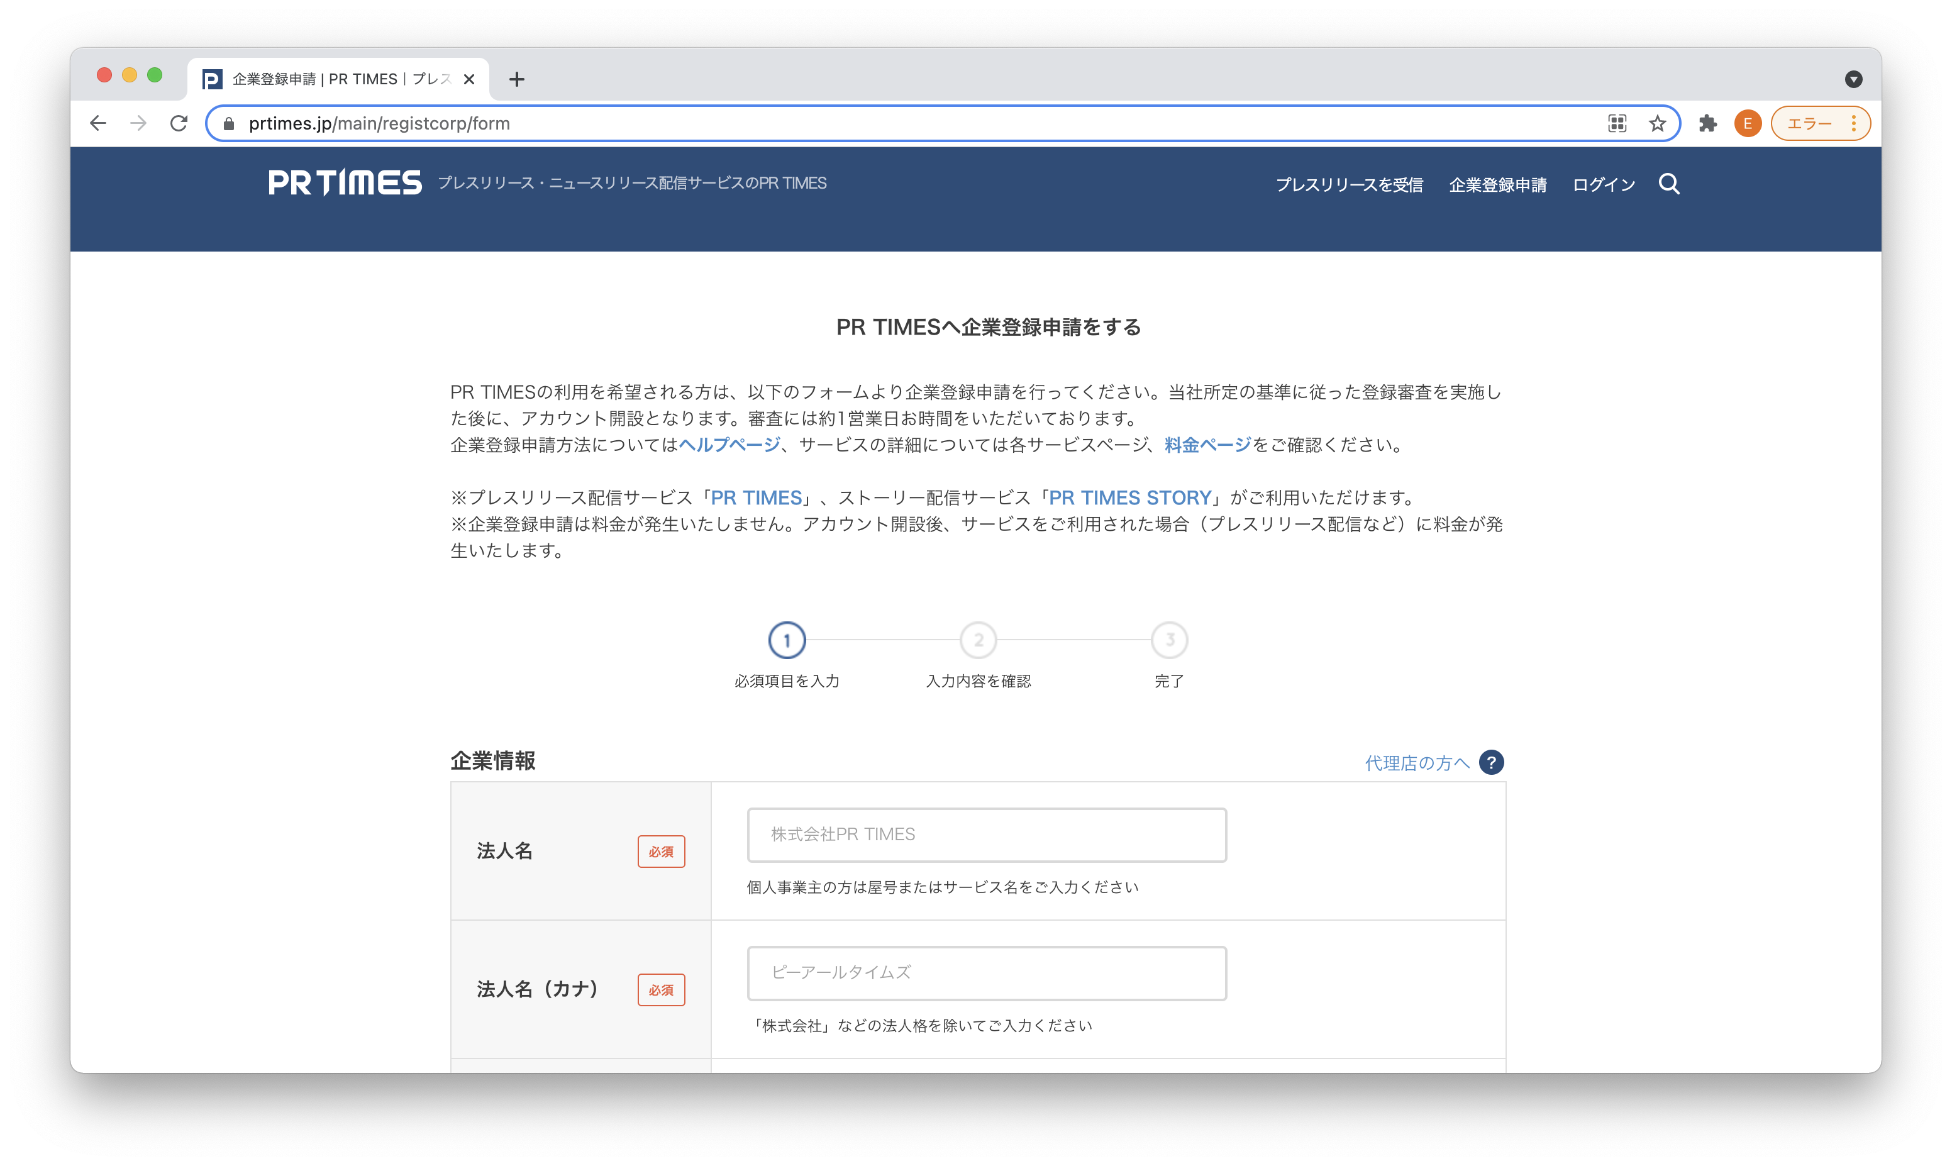Click the 法人名（カナ） input field

point(986,973)
